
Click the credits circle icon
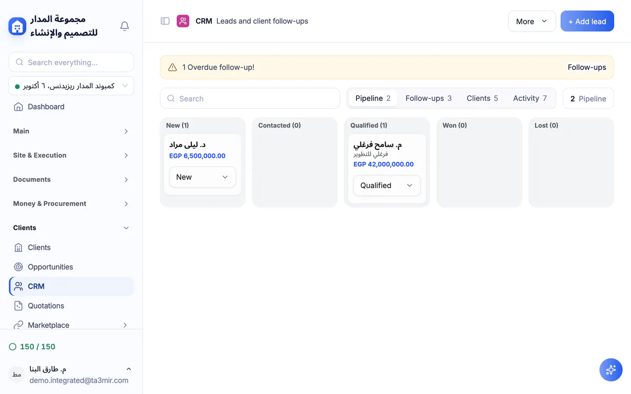(x=13, y=347)
